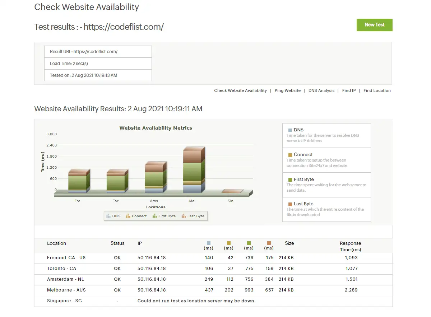Open the Find IP tool
The image size is (431, 317).
tap(349, 90)
